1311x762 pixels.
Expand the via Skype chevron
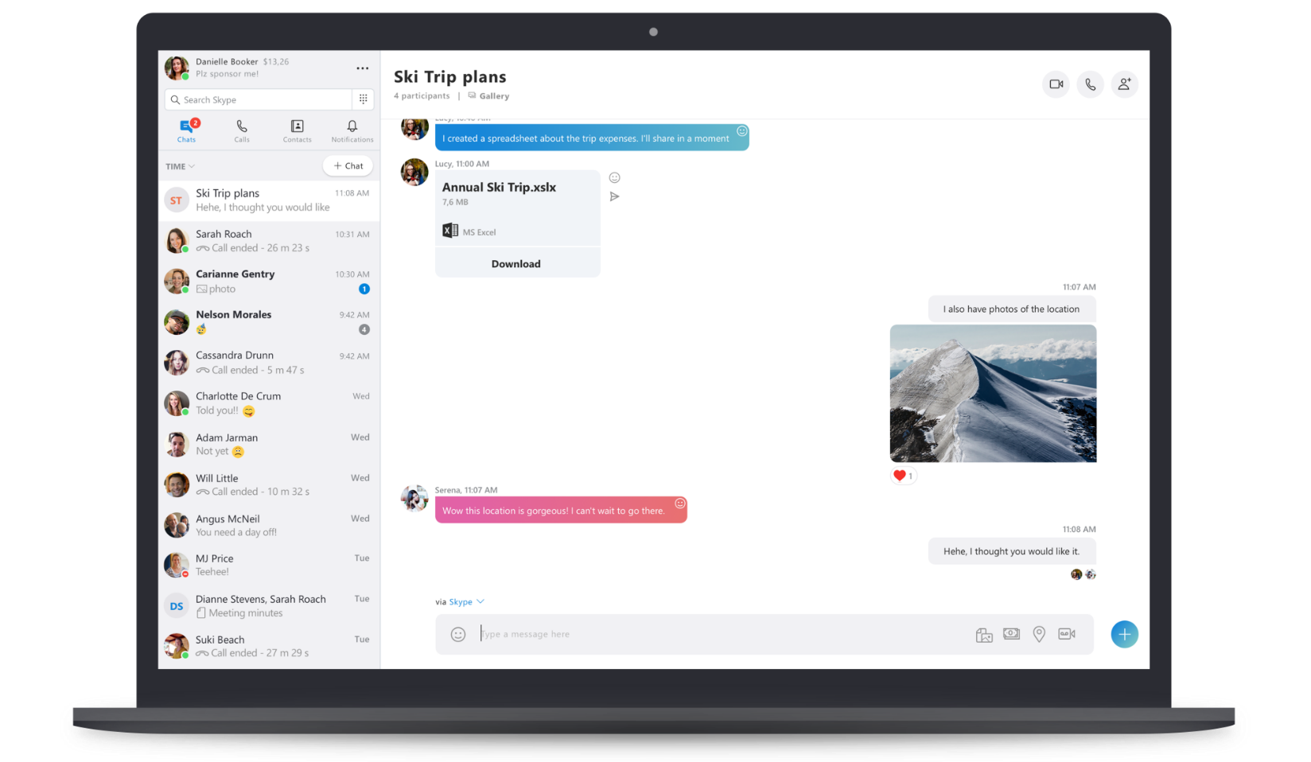[481, 601]
